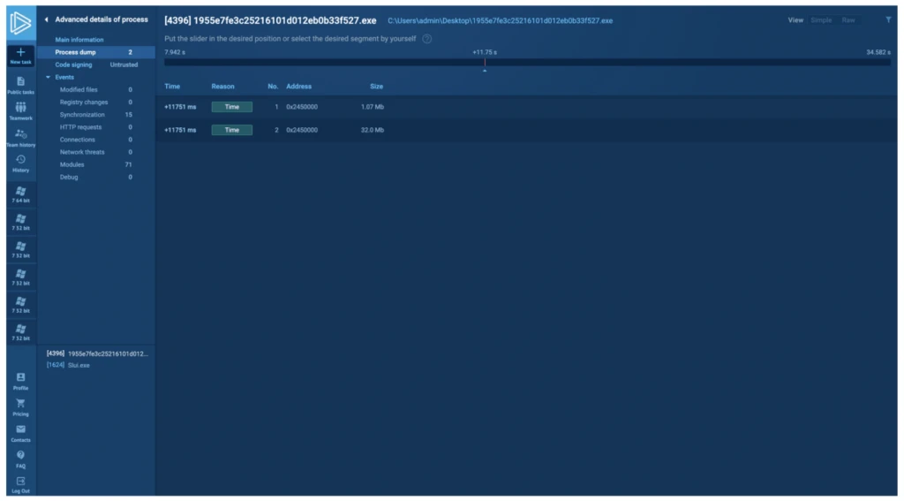Open the Pricing cart icon

pyautogui.click(x=21, y=404)
